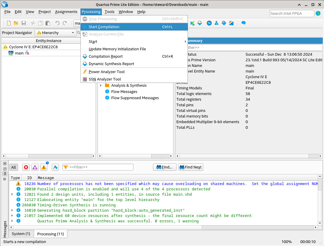Screen dimensions: 324x246
Task: Select Update Memory Initialization File
Action: click(x=134, y=49)
